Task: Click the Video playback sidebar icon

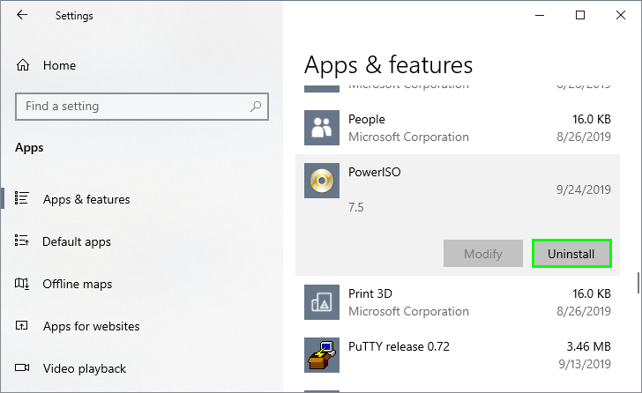Action: [x=23, y=368]
